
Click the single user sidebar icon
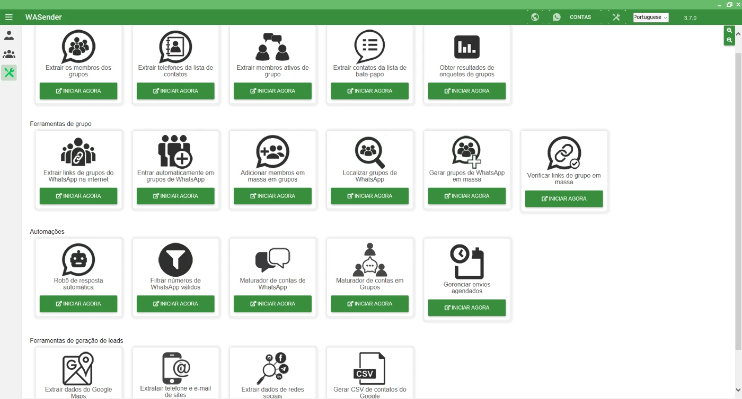9,36
